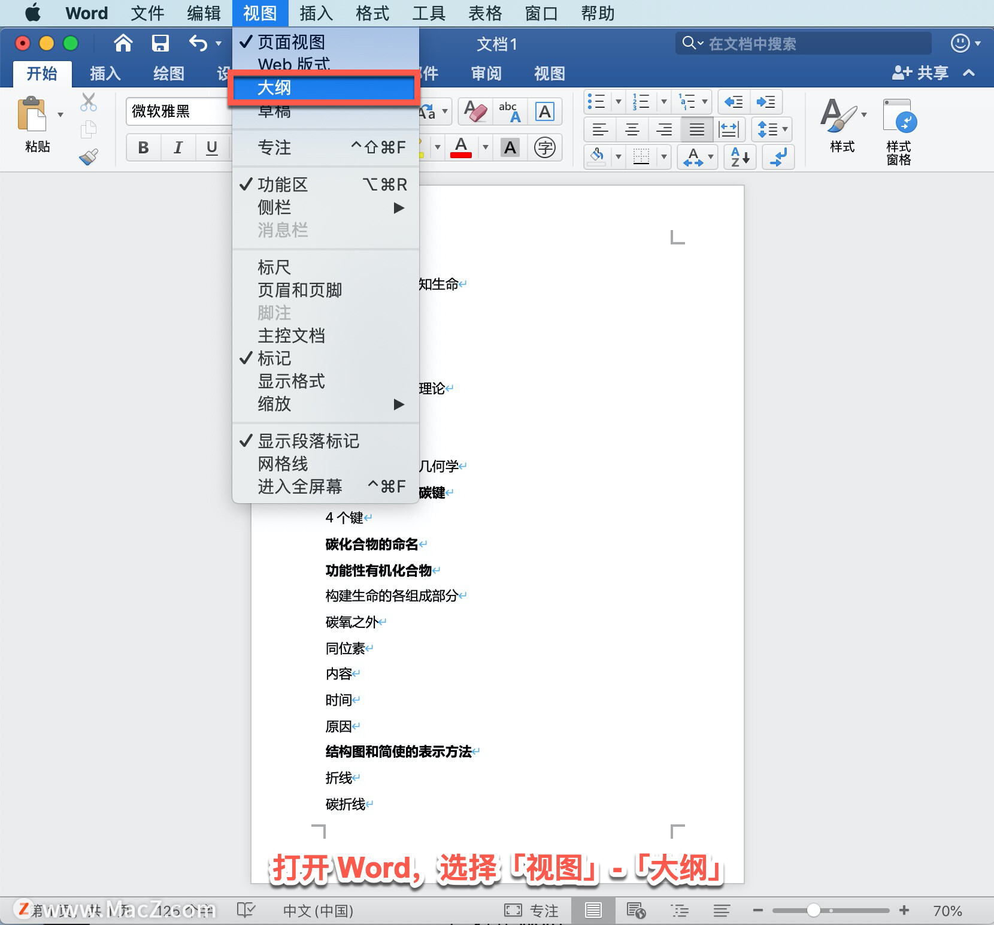994x925 pixels.
Task: Cut selection with scissors icon
Action: [89, 102]
